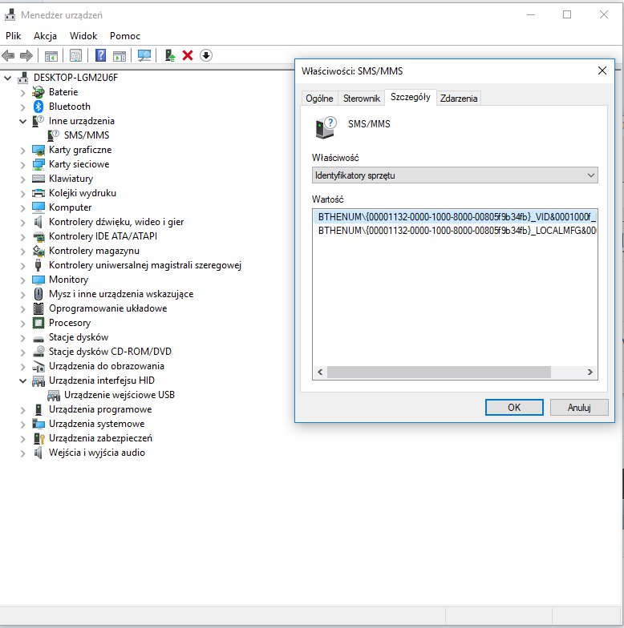
Task: Collapse the Inne urządzenia category
Action: (x=22, y=121)
